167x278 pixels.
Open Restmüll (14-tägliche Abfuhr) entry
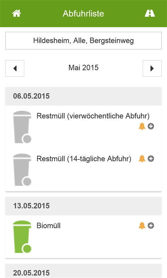[x=84, y=159]
